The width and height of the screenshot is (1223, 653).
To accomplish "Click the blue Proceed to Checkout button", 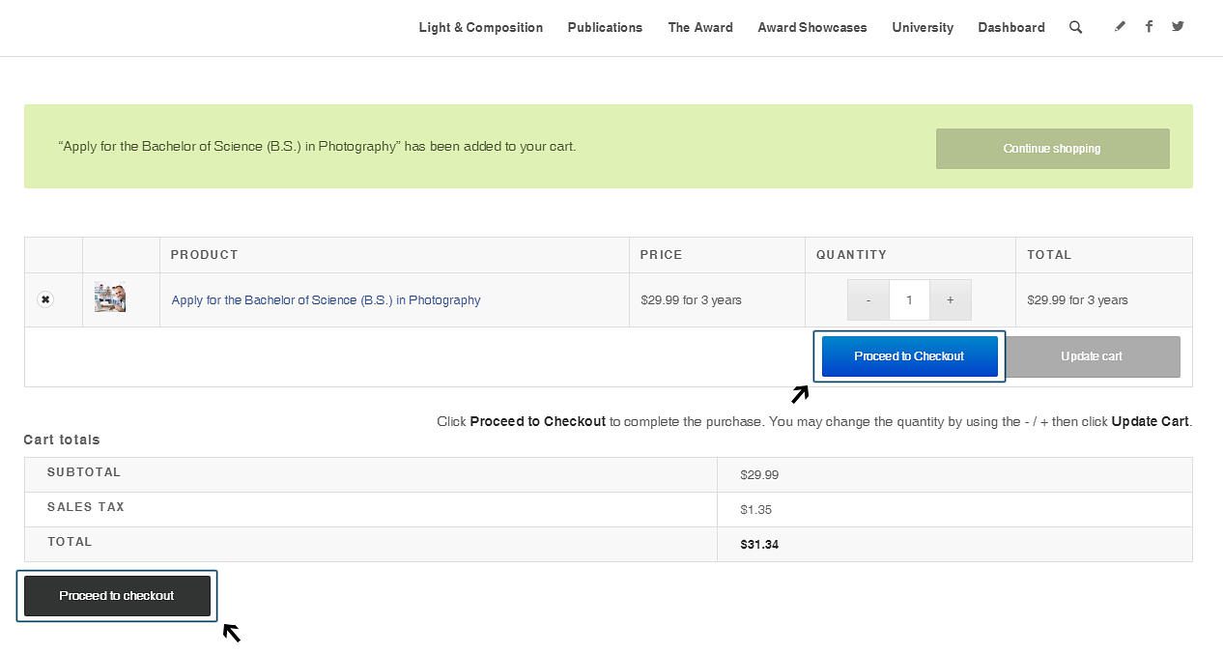I will (909, 355).
